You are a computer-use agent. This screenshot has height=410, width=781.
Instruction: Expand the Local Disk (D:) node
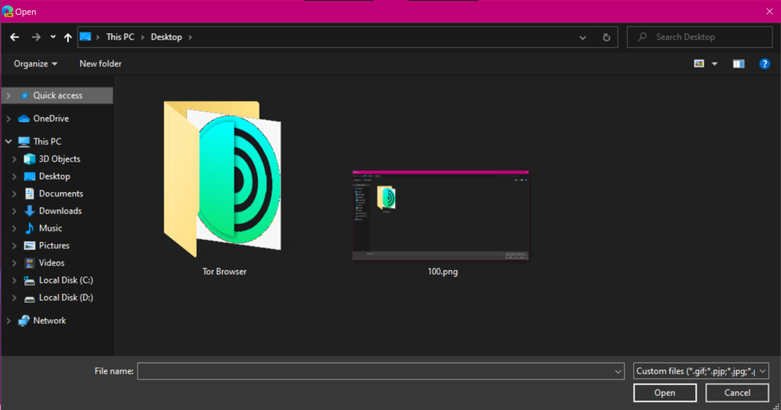pyautogui.click(x=14, y=298)
